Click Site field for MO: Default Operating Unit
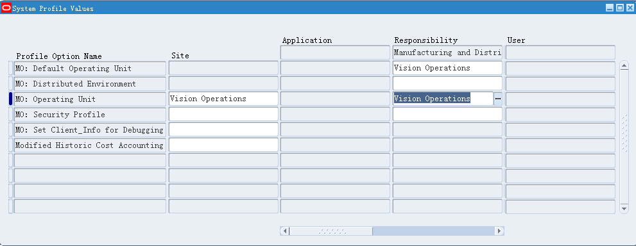This screenshot has height=246, width=636. pyautogui.click(x=223, y=68)
